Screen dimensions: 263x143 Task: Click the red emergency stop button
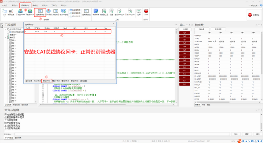(x=250, y=15)
